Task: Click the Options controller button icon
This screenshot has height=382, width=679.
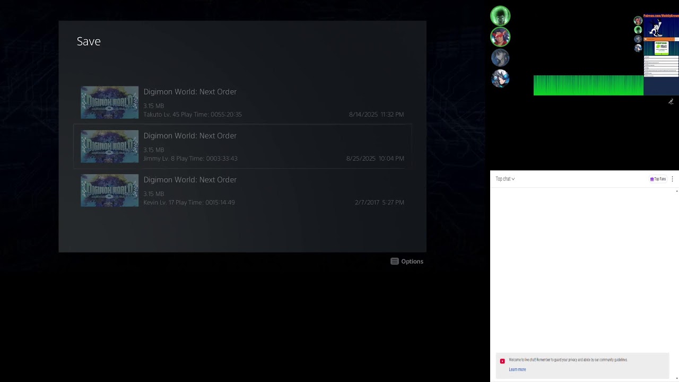Action: click(395, 262)
